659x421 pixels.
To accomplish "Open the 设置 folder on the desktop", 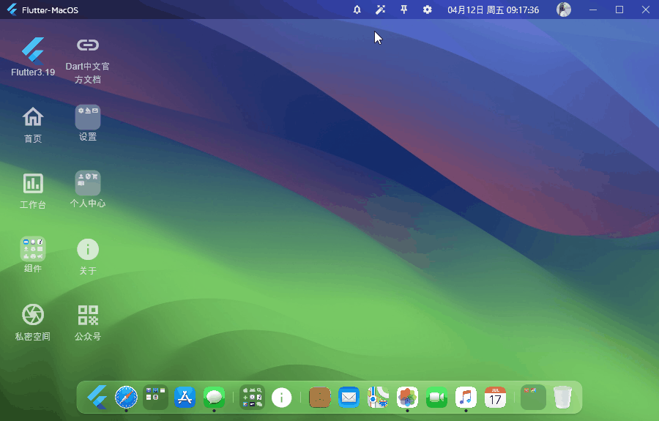I will [87, 123].
